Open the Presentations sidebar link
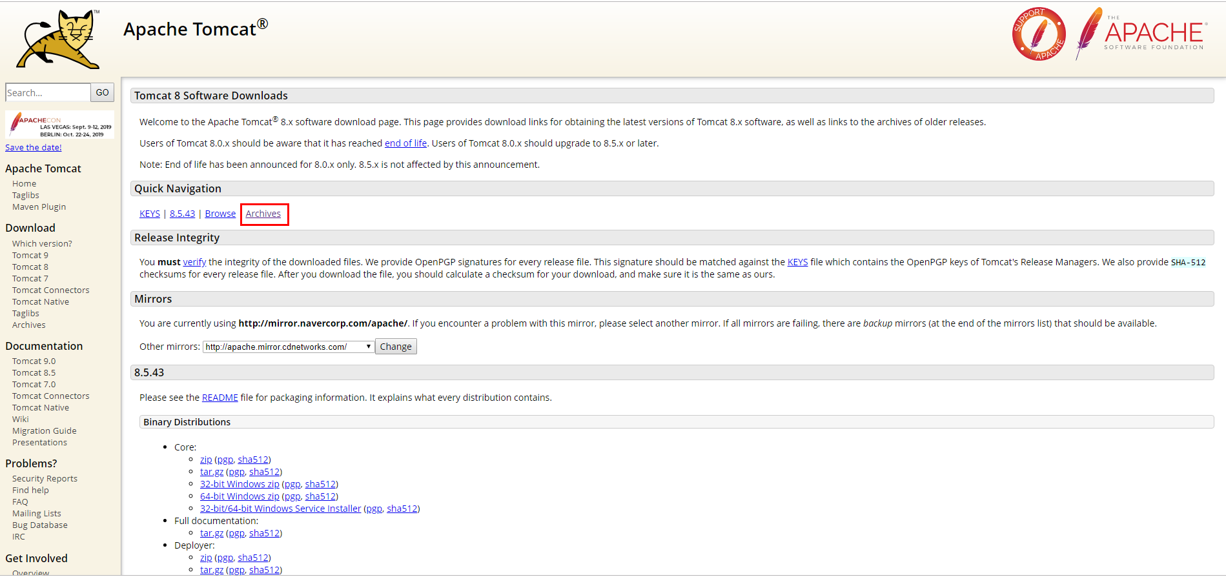 tap(40, 443)
